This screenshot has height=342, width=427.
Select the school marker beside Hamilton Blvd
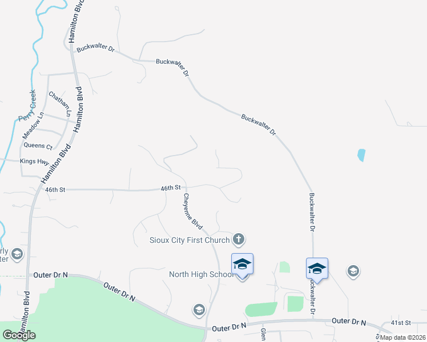coord(17,254)
